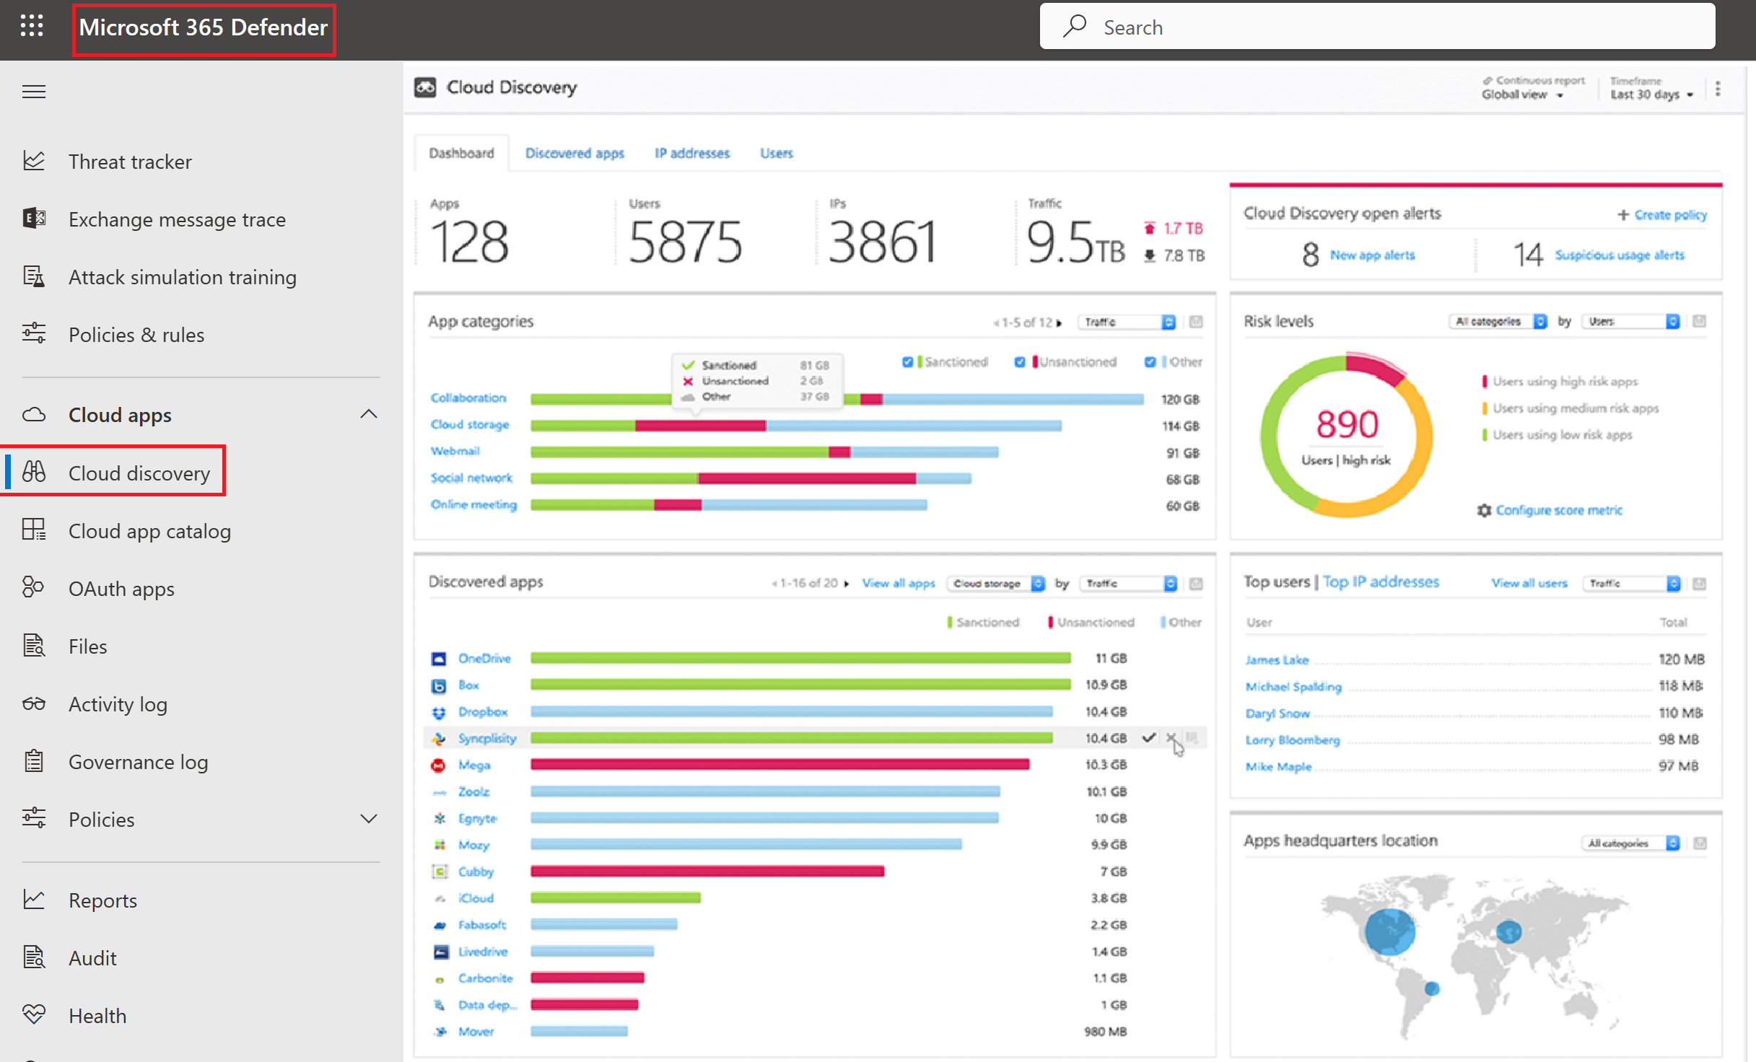The width and height of the screenshot is (1756, 1062).
Task: Open Governance log in the sidebar
Action: click(x=138, y=762)
